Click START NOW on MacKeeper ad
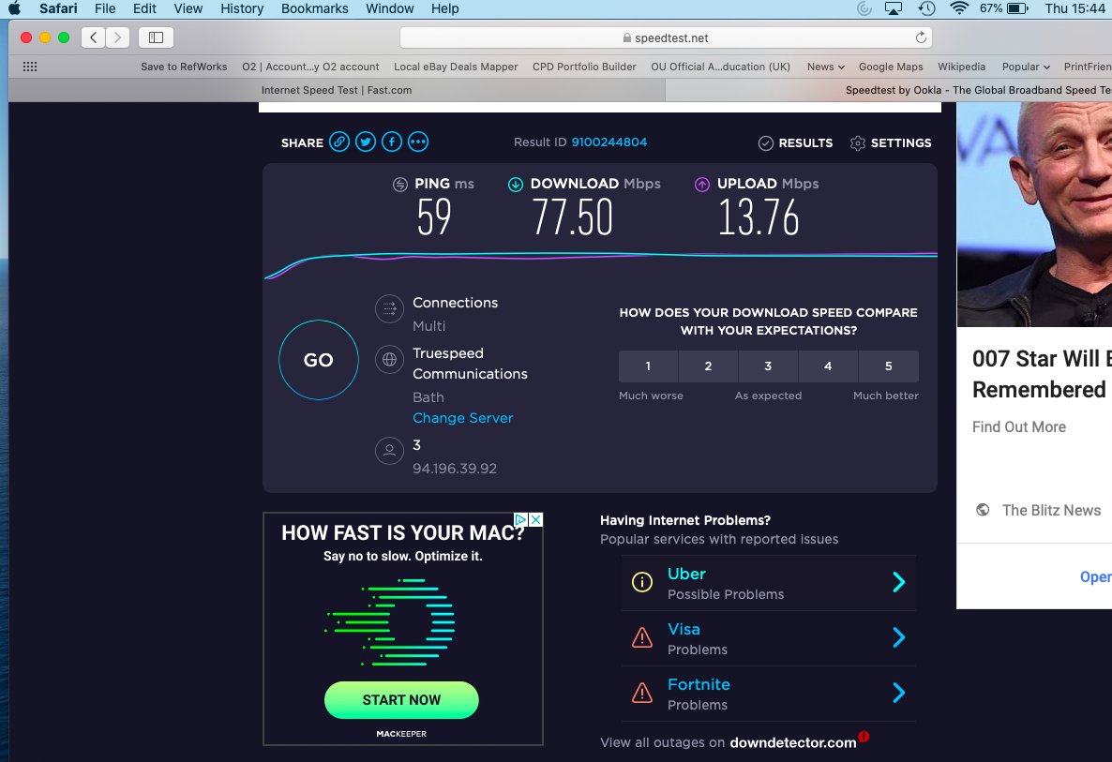 tap(401, 700)
